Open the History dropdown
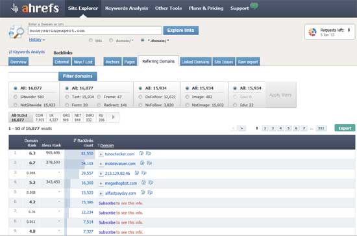Screen dimensions: 357x236 click(x=37, y=40)
